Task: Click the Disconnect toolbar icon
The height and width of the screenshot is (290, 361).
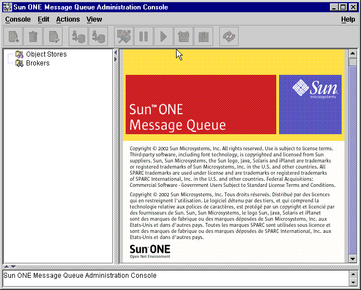Action: coord(99,37)
